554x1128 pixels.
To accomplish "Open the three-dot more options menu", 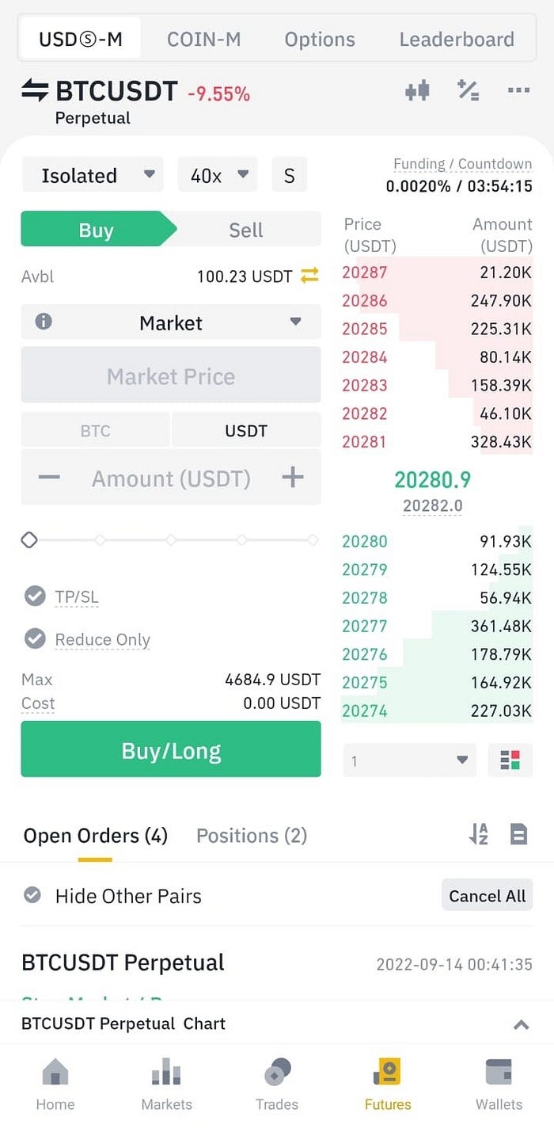I will click(518, 90).
